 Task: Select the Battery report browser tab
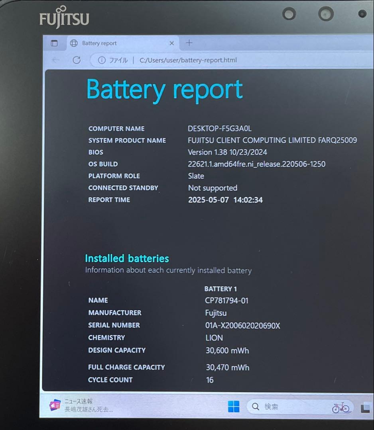122,43
